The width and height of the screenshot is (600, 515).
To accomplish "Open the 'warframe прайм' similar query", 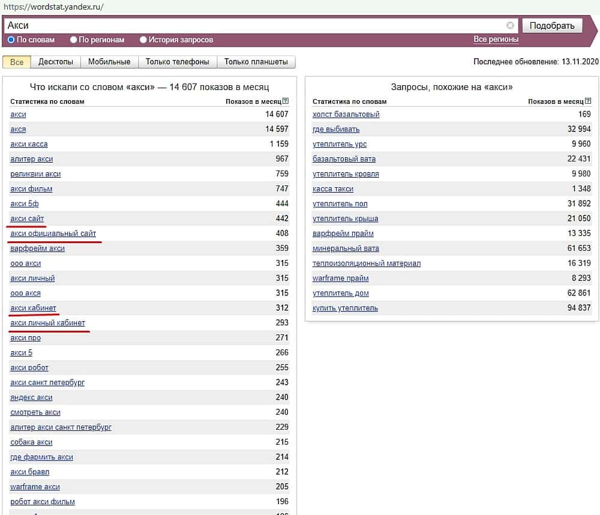I will [x=340, y=278].
